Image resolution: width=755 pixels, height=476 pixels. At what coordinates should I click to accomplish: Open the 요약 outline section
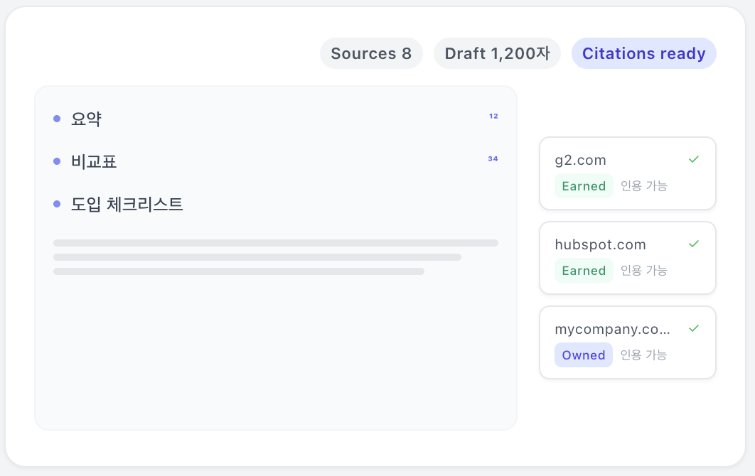click(86, 119)
